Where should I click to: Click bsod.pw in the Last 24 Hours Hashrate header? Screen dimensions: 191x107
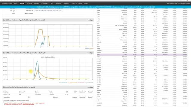click(x=90, y=53)
